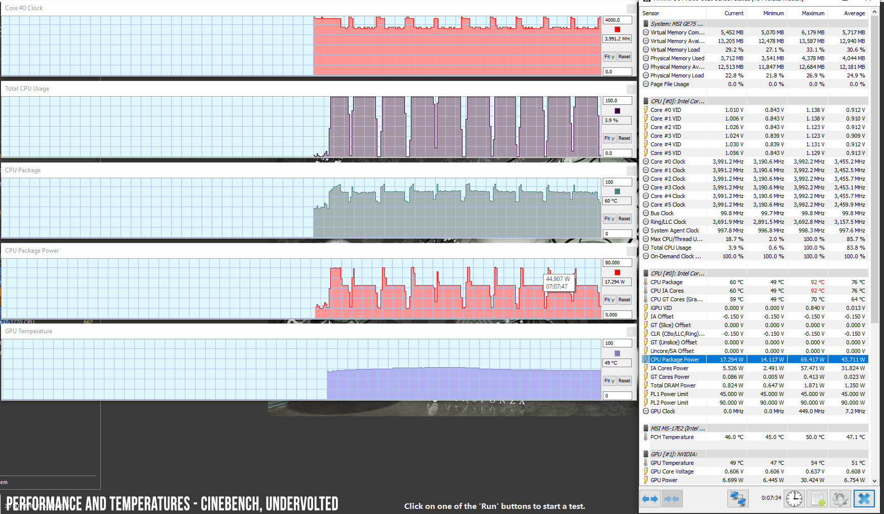Click the circle icon beside Virtual Memory Load
The width and height of the screenshot is (884, 514).
coord(646,50)
